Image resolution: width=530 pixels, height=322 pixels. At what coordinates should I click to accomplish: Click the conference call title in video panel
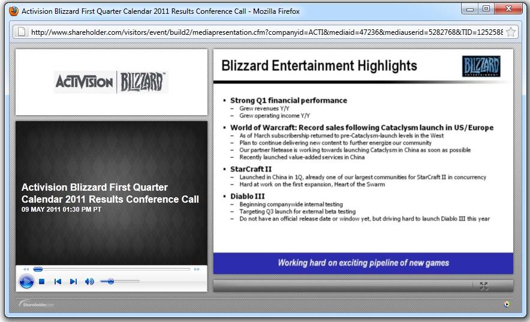110,193
